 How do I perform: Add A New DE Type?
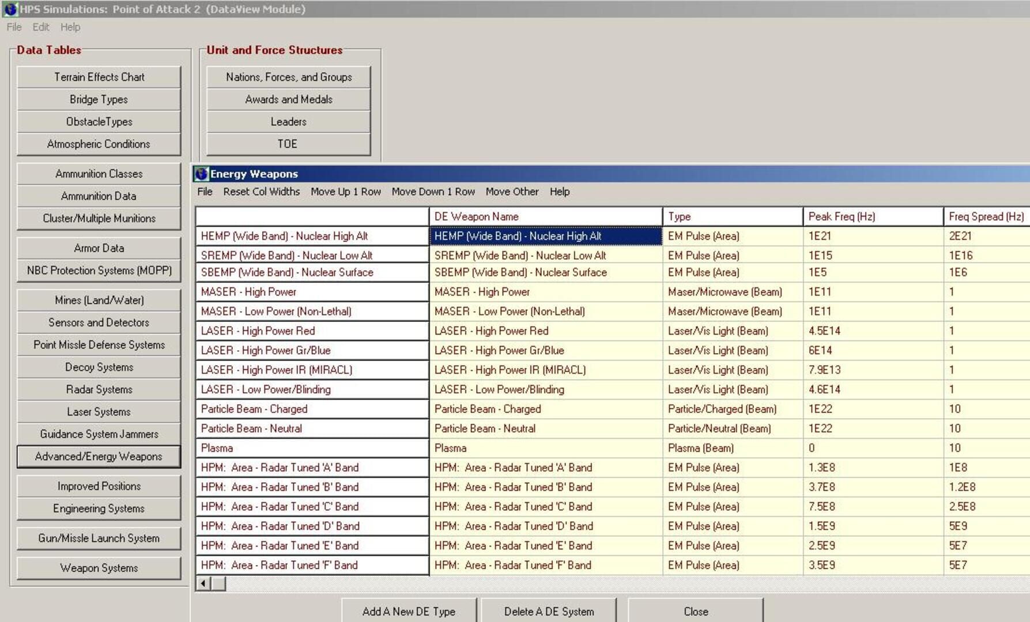point(409,611)
